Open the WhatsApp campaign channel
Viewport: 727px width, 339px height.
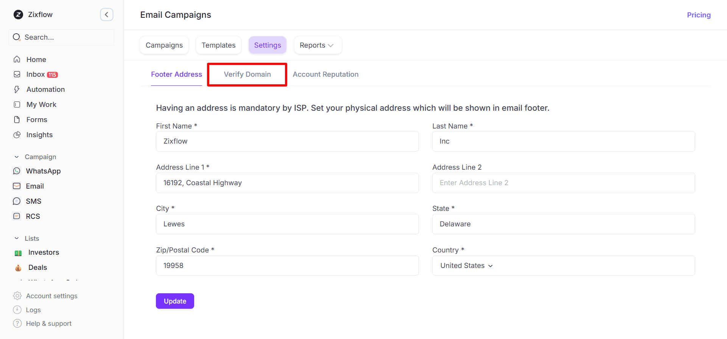[x=43, y=171]
